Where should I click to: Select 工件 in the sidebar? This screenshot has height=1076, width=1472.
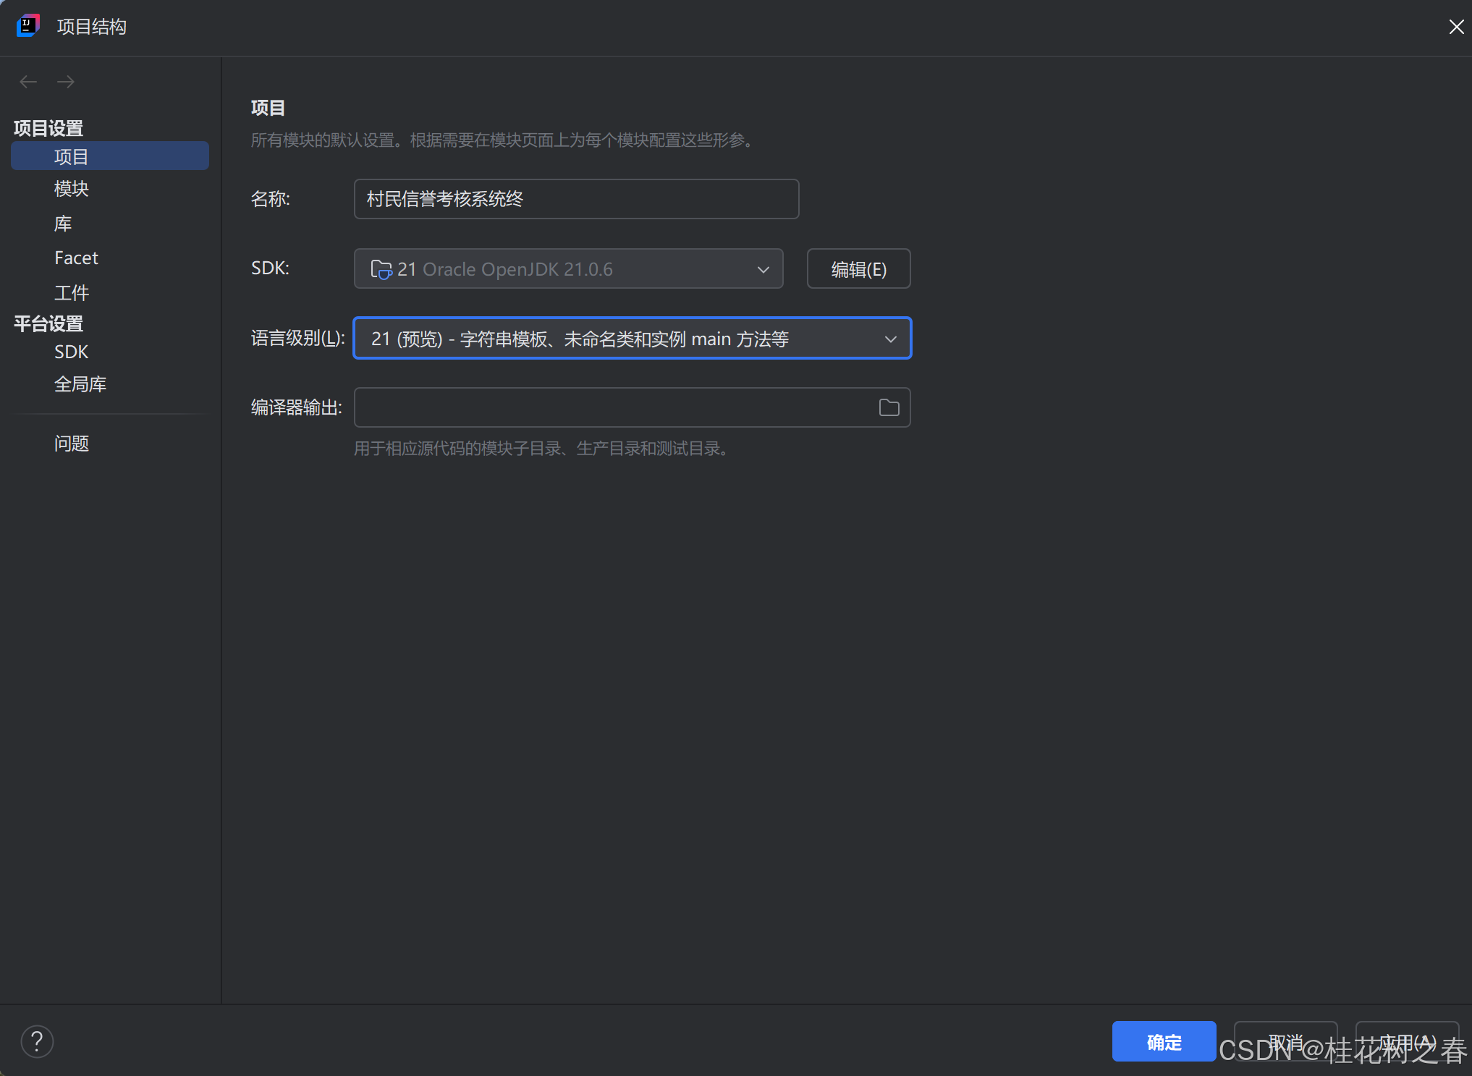pos(72,292)
